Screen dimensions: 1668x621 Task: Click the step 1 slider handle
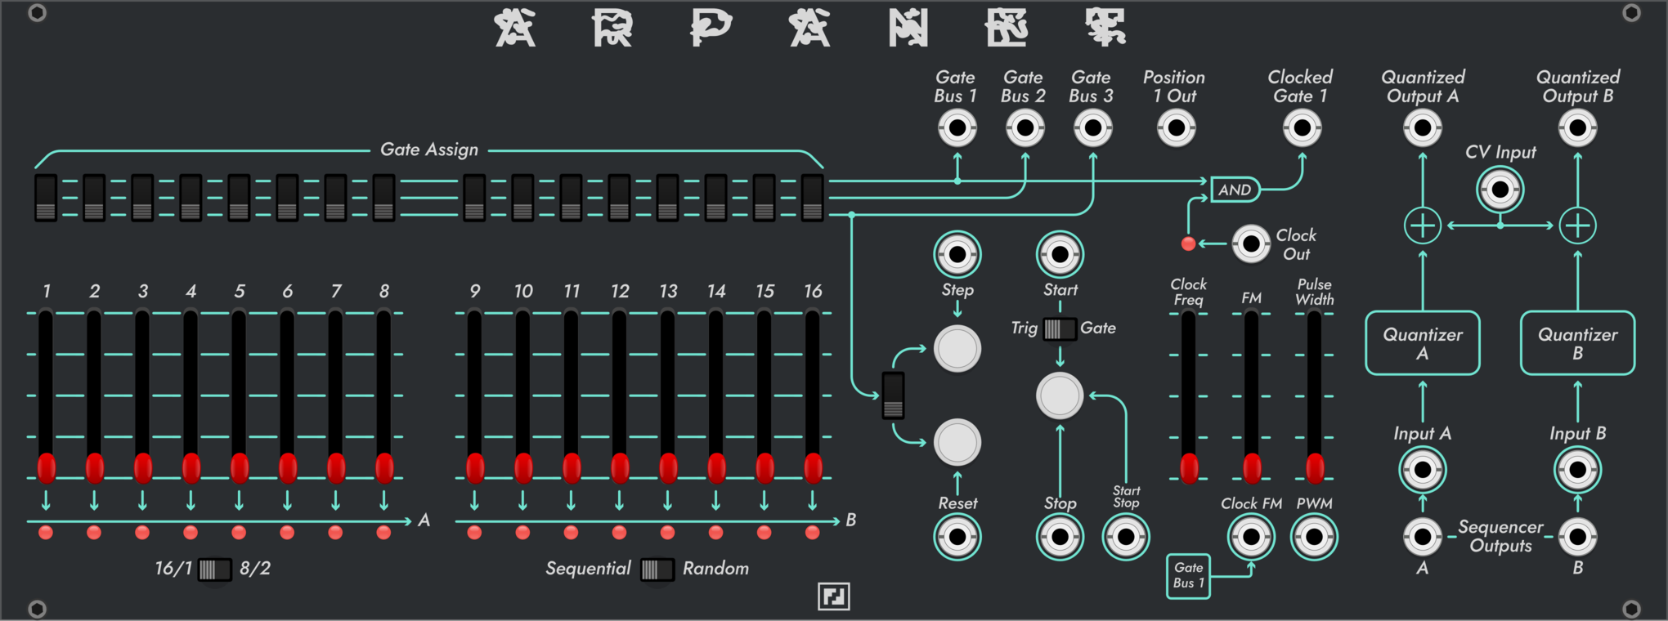point(46,468)
